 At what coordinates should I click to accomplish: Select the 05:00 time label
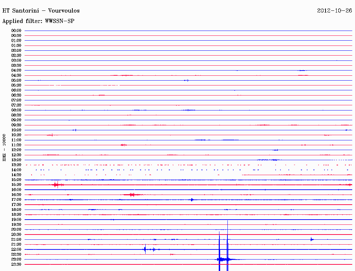[16, 80]
